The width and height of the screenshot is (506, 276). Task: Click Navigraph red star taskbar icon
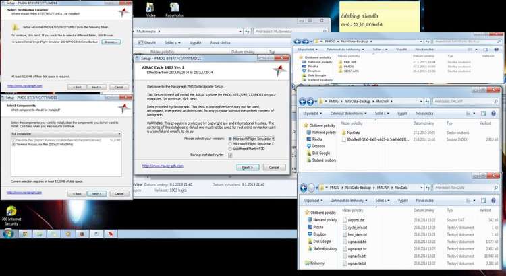tap(111, 234)
